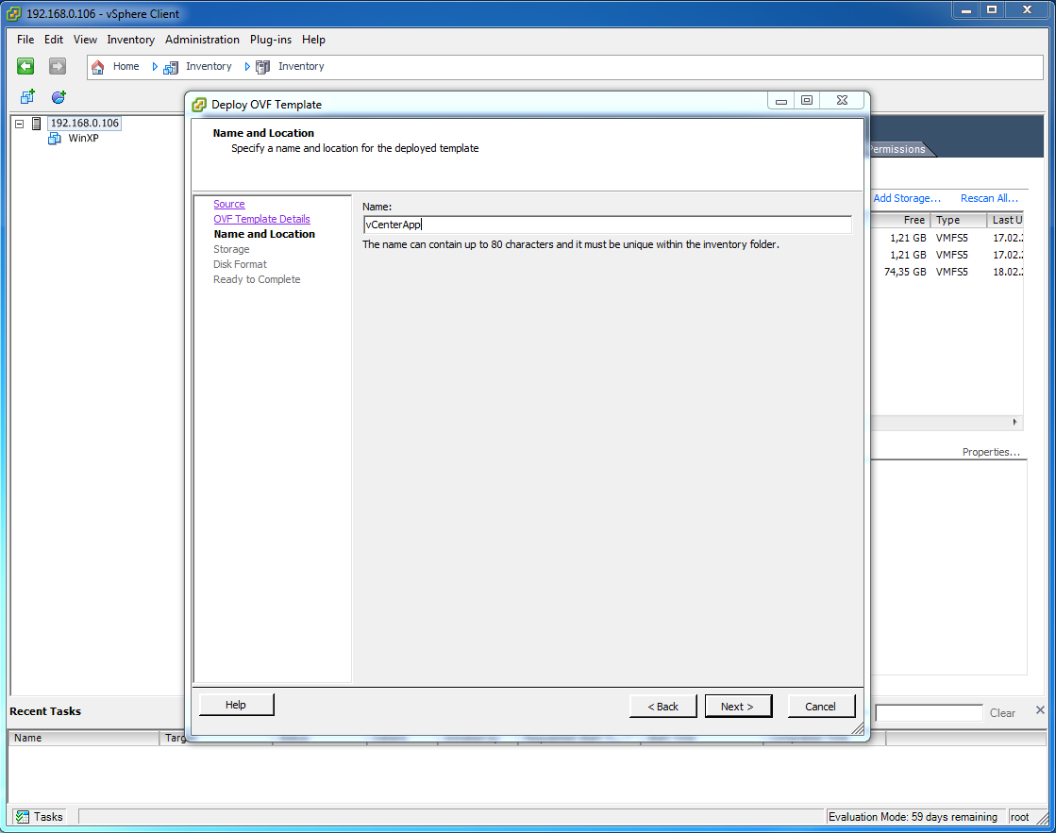Click the Name and Location step label

[x=264, y=234]
